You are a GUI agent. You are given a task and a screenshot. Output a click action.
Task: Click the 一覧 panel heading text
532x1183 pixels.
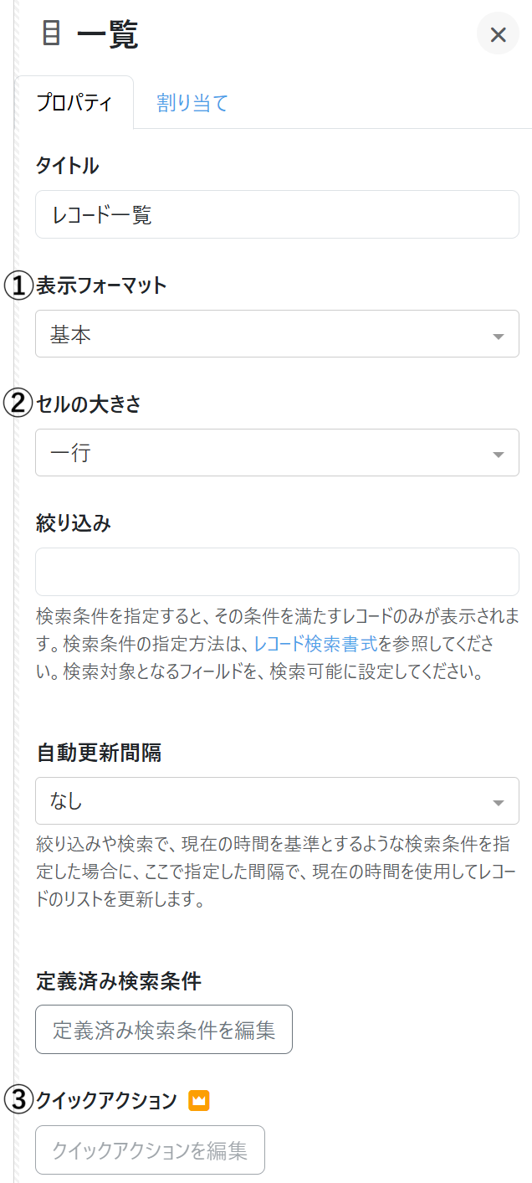[x=108, y=35]
